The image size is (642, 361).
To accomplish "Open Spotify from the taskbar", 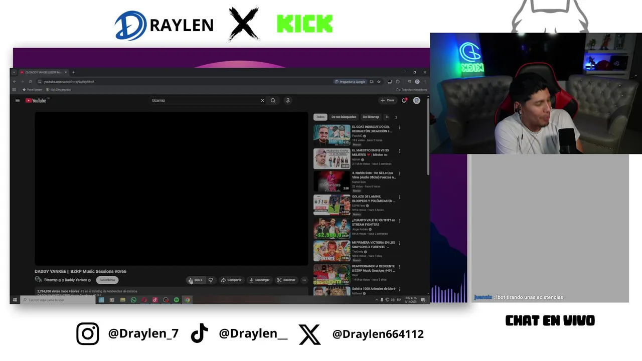I will 177,300.
